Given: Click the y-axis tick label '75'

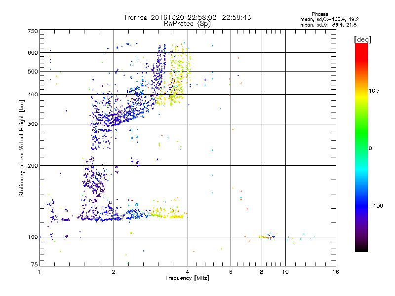Looking at the screenshot, I should click(x=35, y=264).
